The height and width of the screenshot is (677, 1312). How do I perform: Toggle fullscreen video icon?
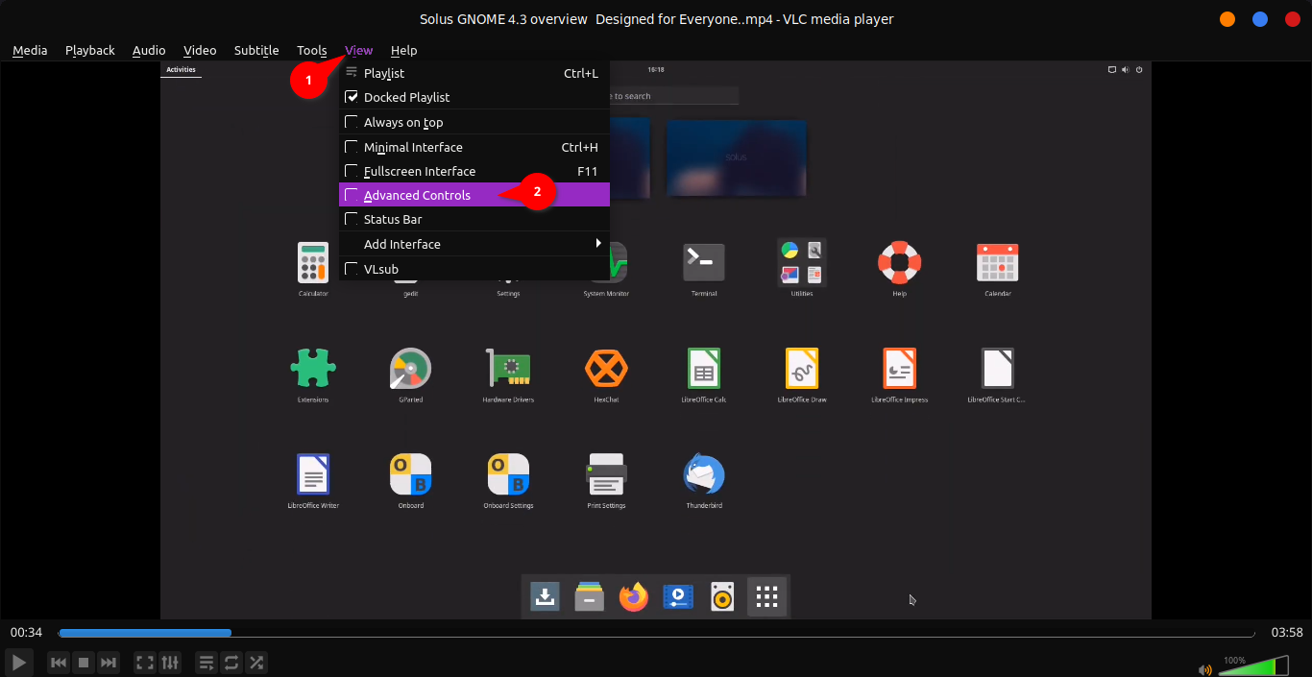145,663
